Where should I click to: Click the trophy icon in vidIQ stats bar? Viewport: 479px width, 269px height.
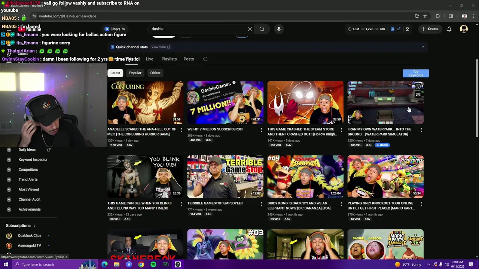point(407,29)
